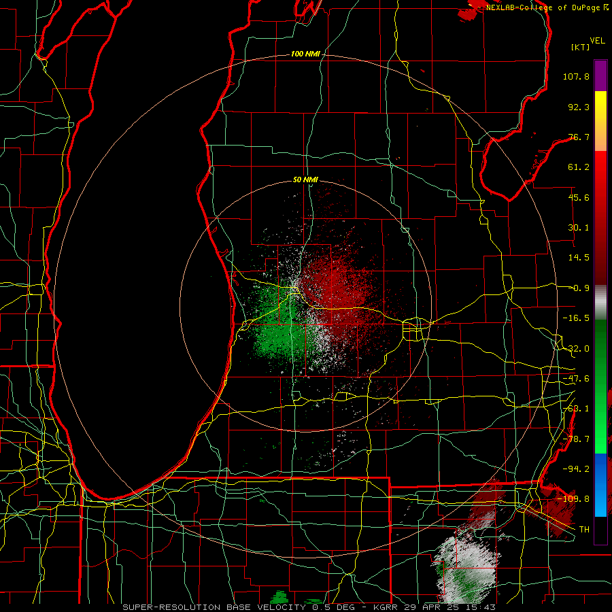The width and height of the screenshot is (612, 612).
Task: Select the 76.7 value on velocity scale
Action: click(x=579, y=137)
